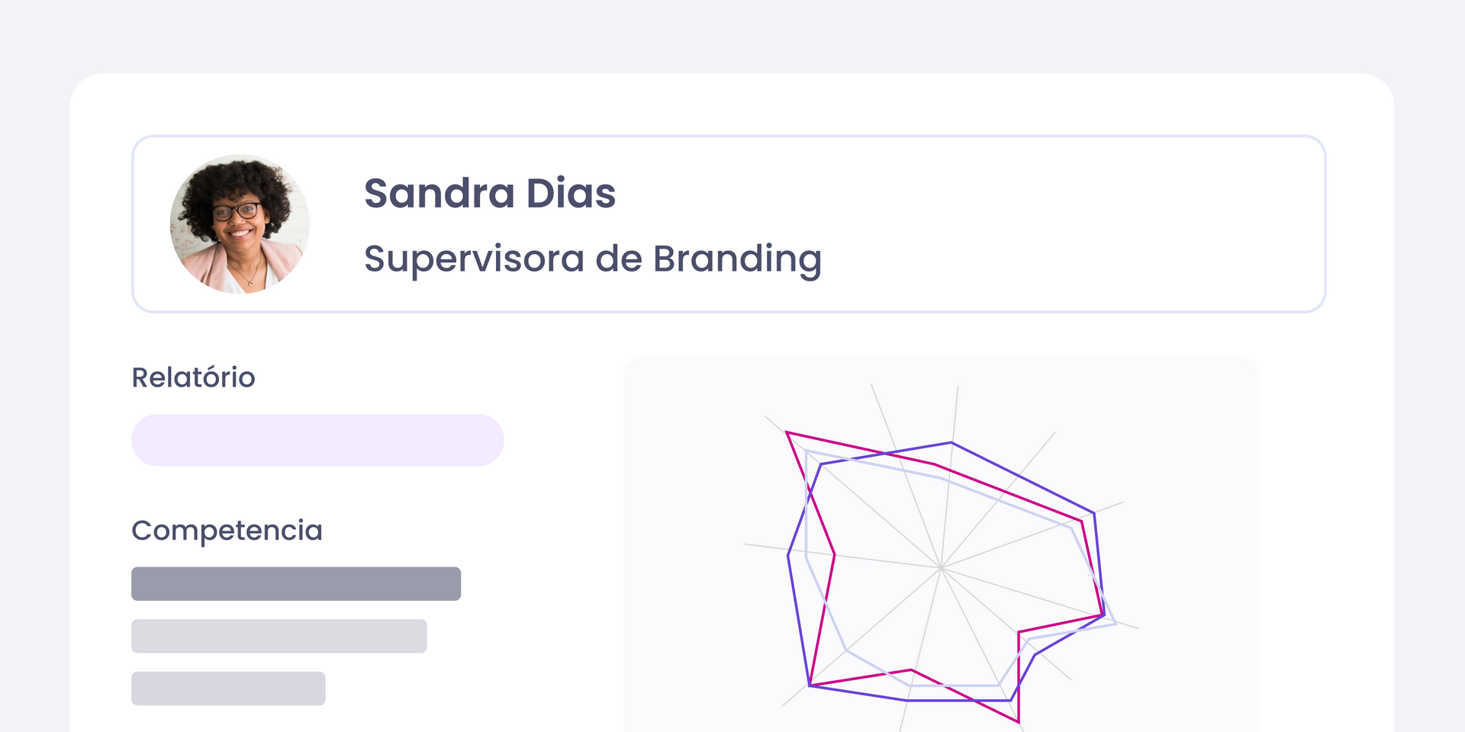Select the "Supervisora de Branding" job title

[592, 258]
